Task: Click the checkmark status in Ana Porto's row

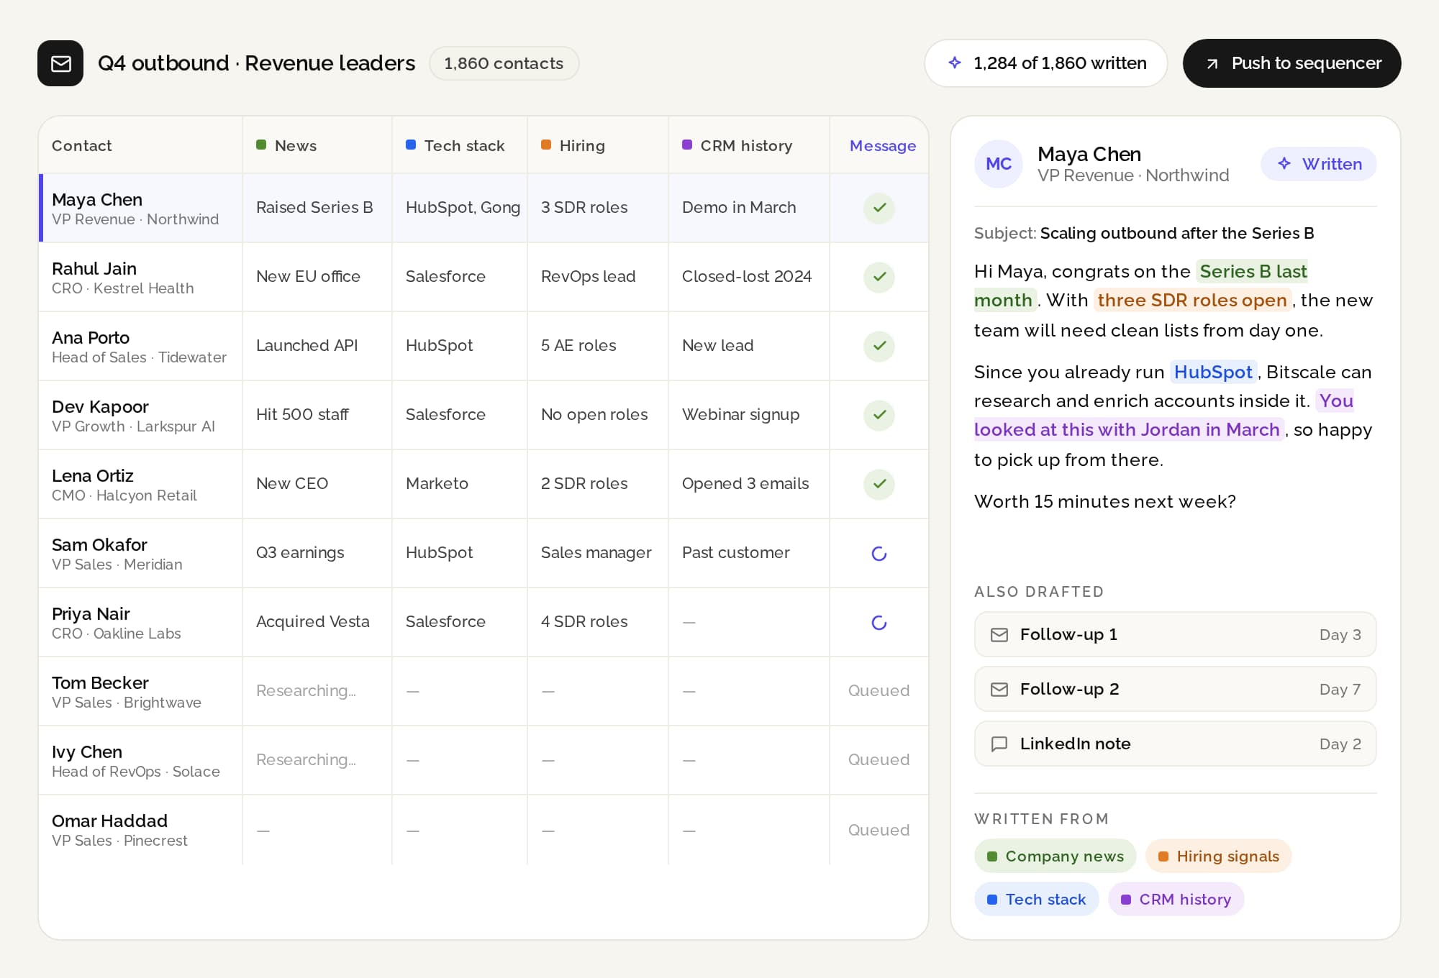Action: 879,346
